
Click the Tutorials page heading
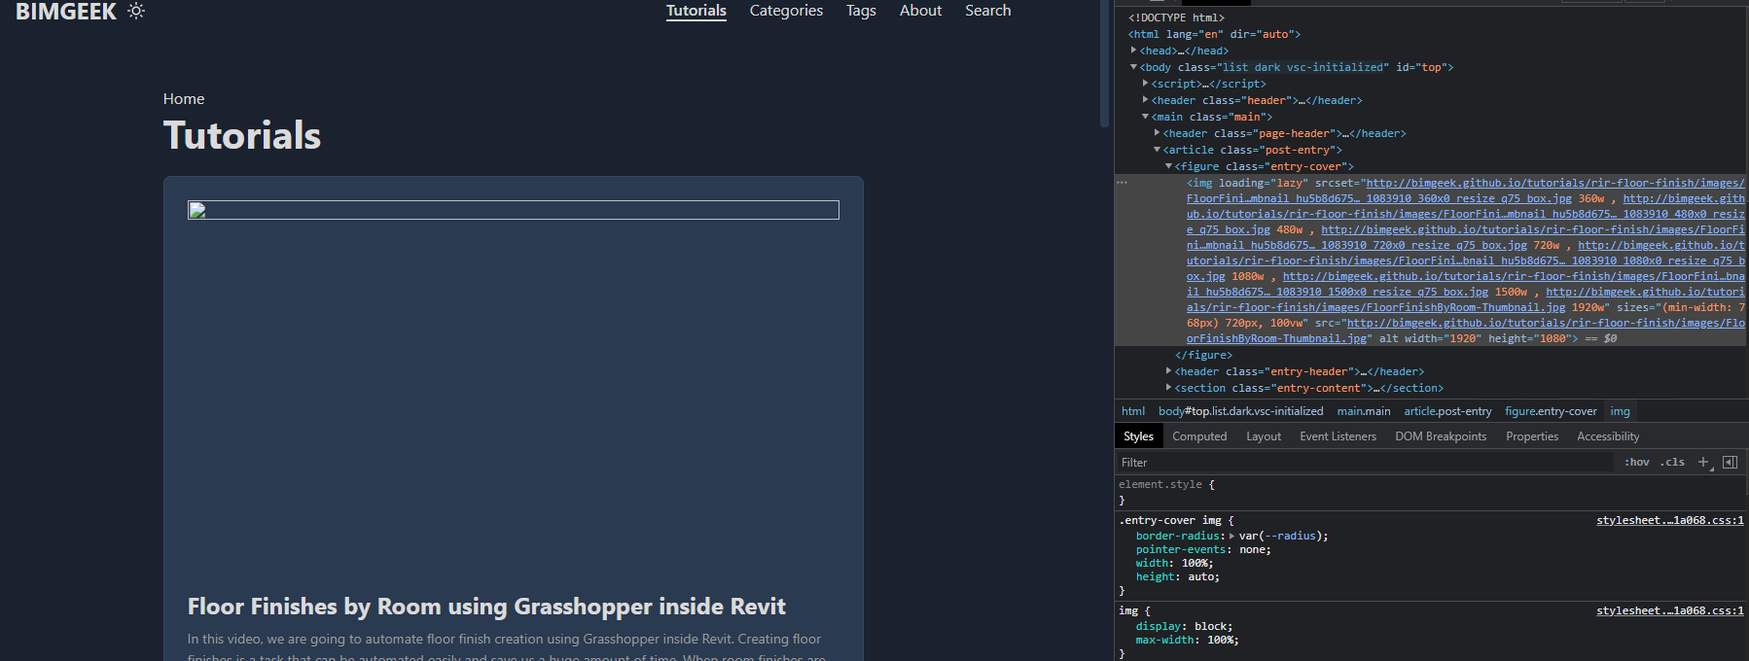click(242, 135)
